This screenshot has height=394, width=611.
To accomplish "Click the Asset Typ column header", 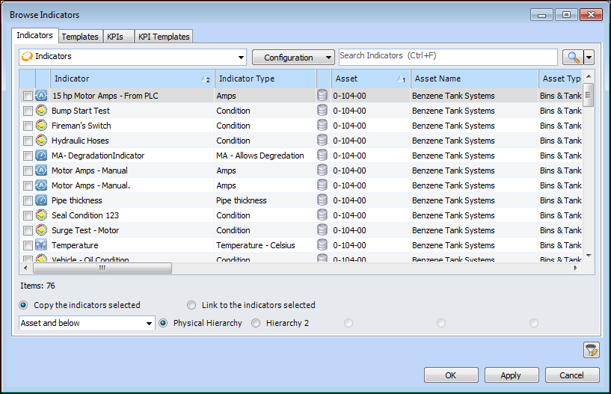I will pyautogui.click(x=561, y=79).
